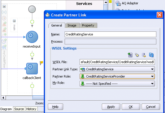
Task: Click the yellow marker at top of overview margin
Action: (x=110, y=1)
